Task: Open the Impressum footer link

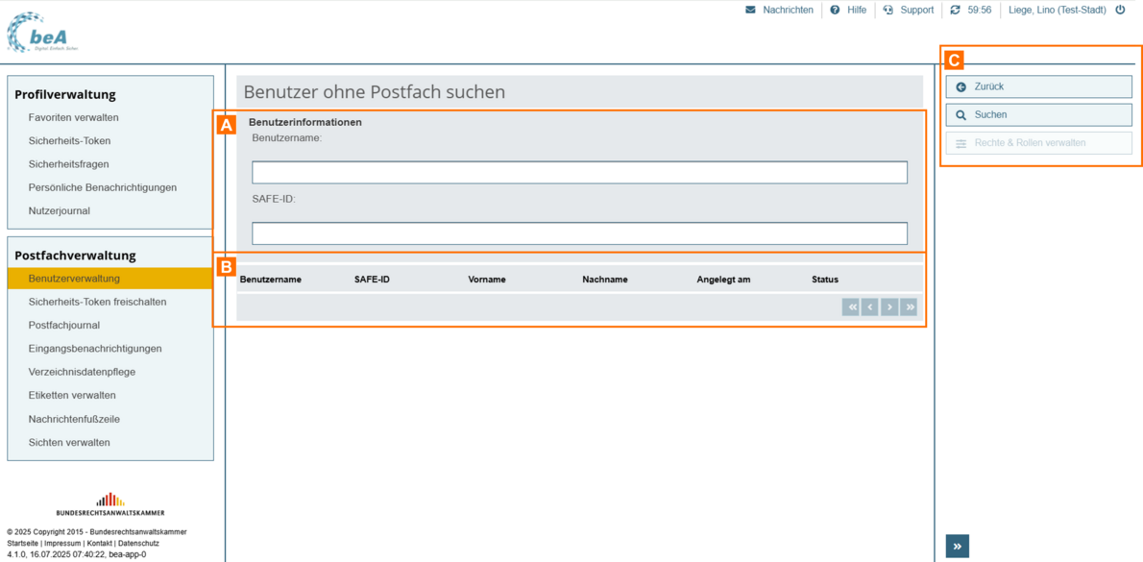Action: (x=62, y=544)
